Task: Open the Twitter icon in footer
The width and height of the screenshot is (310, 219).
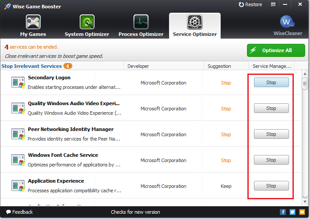Action: pos(292,212)
